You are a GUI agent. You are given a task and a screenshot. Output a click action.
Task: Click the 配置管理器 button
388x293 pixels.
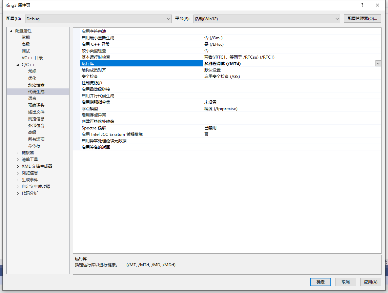click(x=362, y=19)
